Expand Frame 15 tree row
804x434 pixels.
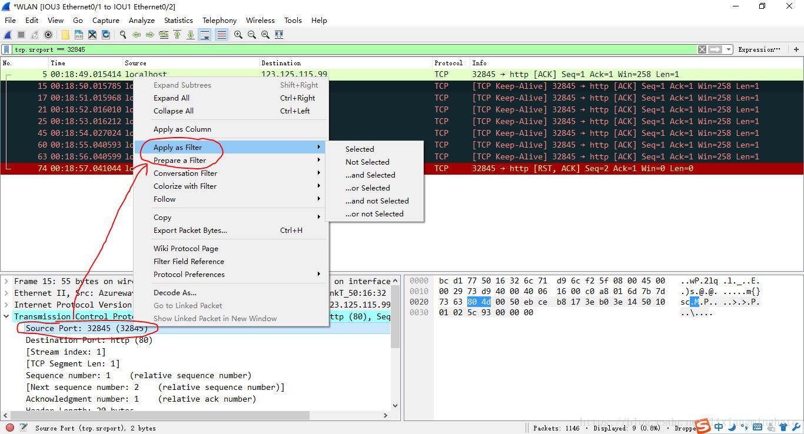[x=6, y=281]
